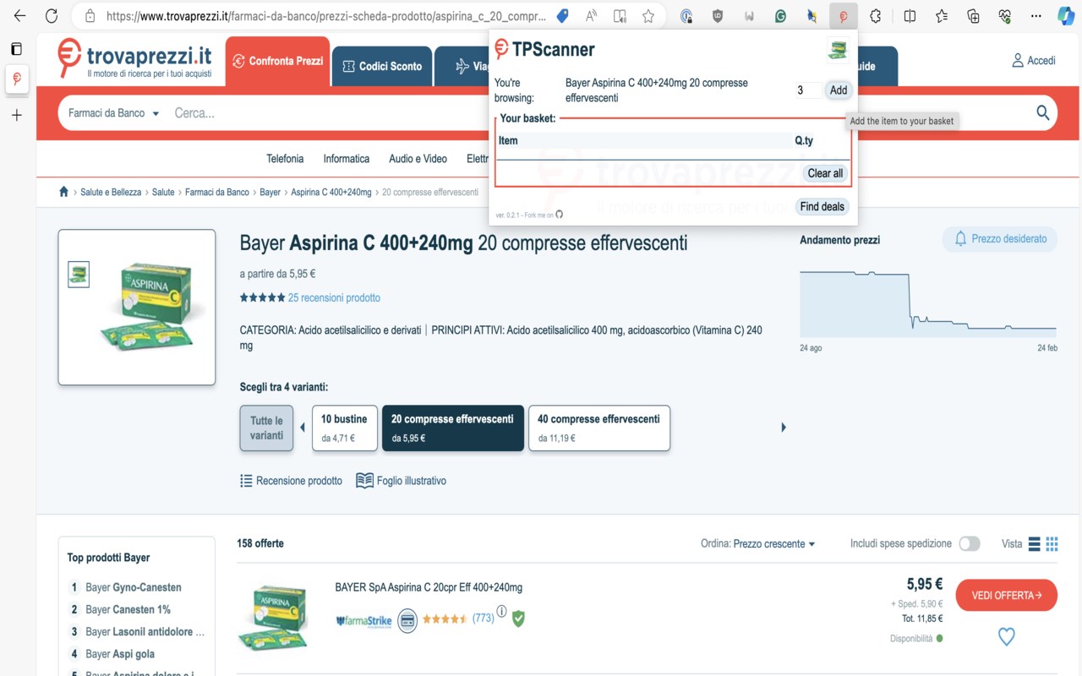The width and height of the screenshot is (1082, 676).
Task: Toggle split screen view
Action: click(910, 16)
